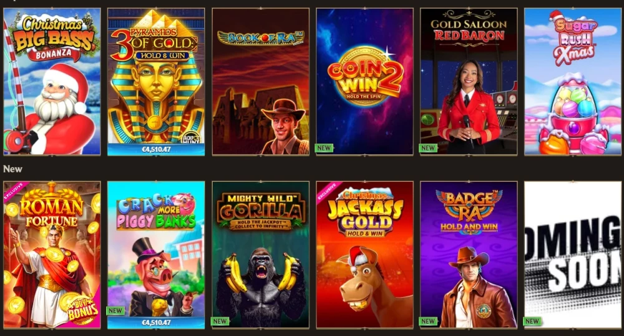Screen dimensions: 624x336
Task: Open Christmas Big Bass Bonanza game
Action: click(x=52, y=82)
